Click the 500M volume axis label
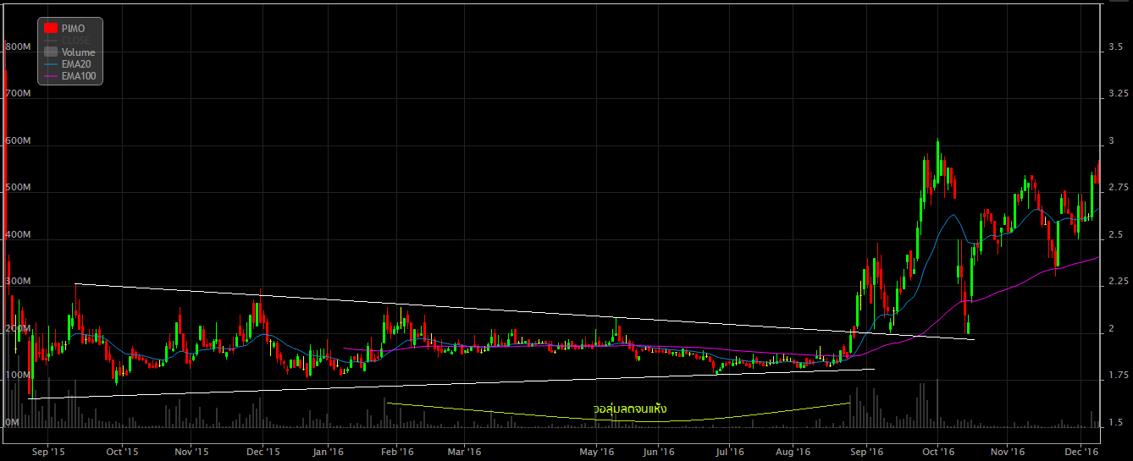 tap(18, 188)
